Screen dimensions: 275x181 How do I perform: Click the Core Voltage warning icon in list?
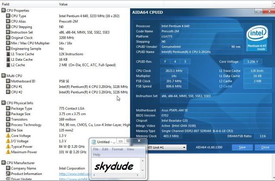point(8,135)
